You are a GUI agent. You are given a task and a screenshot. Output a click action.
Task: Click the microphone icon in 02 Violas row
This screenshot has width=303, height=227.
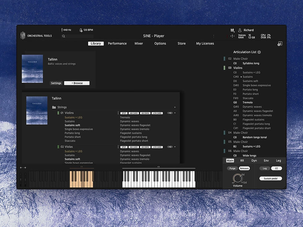pyautogui.click(x=118, y=147)
